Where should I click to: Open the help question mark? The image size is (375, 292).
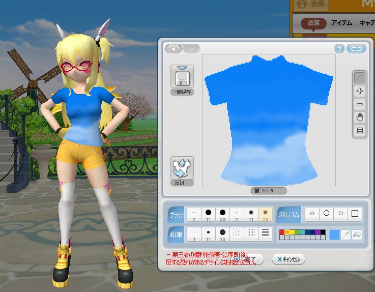point(339,49)
